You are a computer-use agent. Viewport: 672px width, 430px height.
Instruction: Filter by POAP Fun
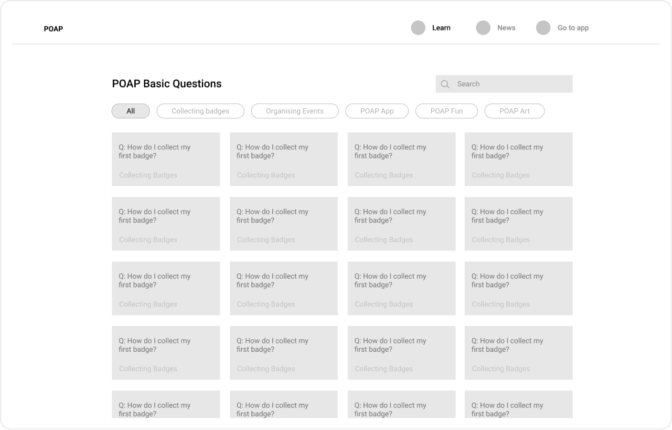447,111
